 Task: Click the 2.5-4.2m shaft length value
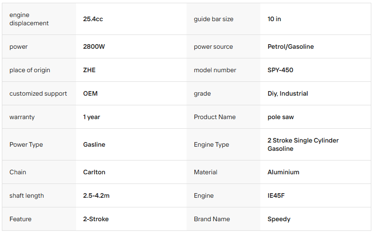(96, 196)
